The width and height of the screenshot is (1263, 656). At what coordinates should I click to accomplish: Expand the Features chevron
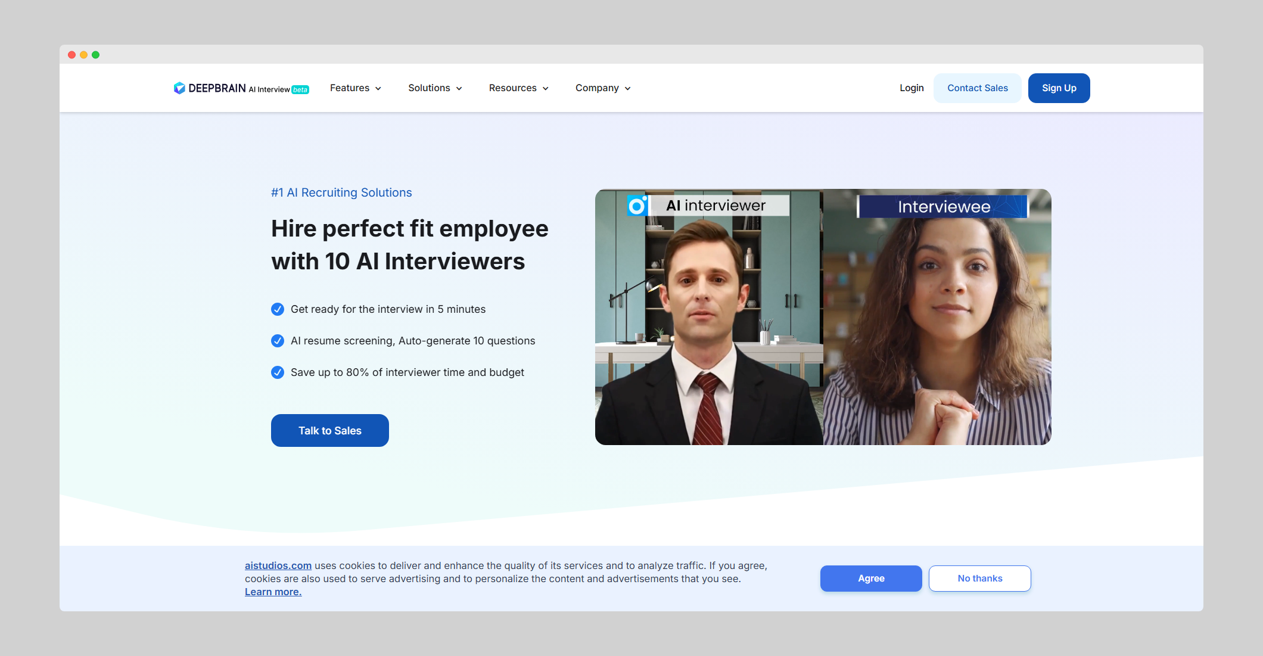click(x=378, y=89)
